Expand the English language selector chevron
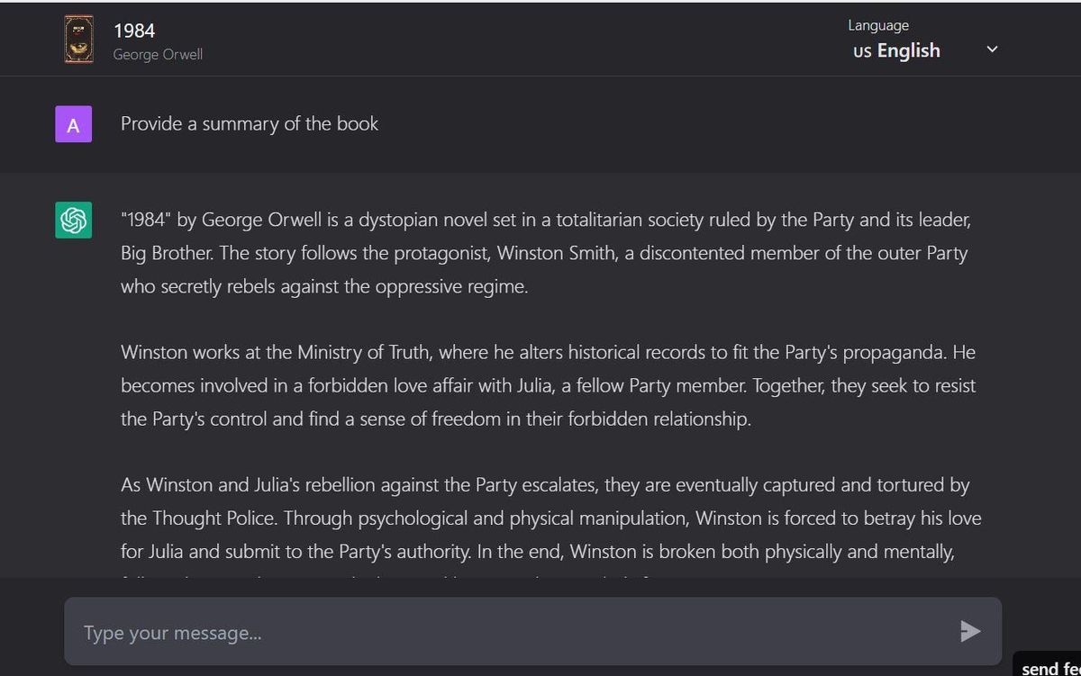This screenshot has width=1081, height=676. coord(991,50)
